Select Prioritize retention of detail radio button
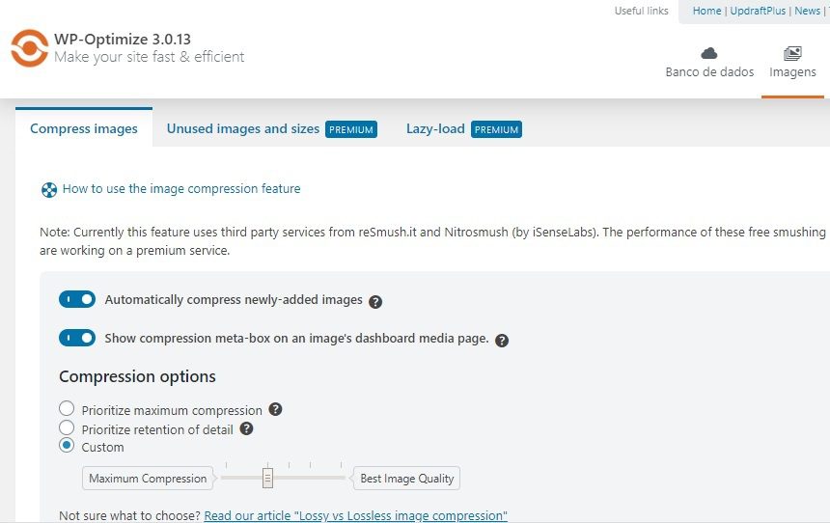830x523 pixels. (x=67, y=427)
